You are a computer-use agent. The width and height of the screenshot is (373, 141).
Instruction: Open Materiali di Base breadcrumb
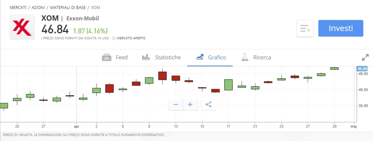[68, 8]
